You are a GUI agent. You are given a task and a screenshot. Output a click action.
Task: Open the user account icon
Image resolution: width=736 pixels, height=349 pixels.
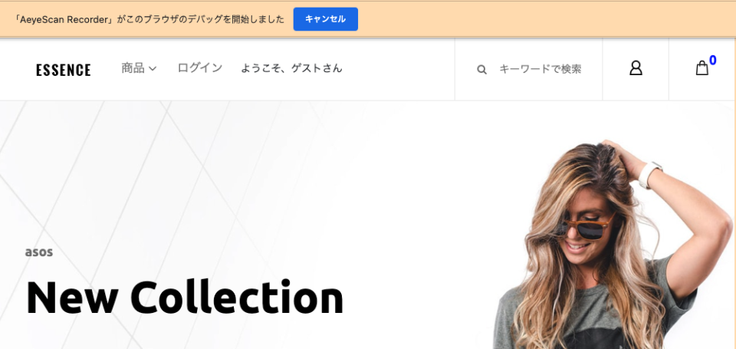pyautogui.click(x=636, y=68)
